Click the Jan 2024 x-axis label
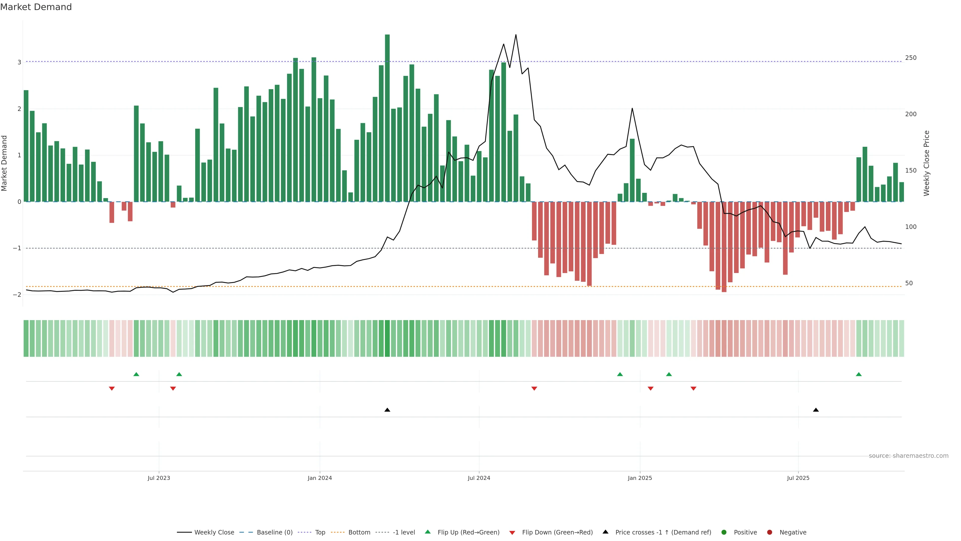Screen dimensions: 961x541 (x=320, y=478)
